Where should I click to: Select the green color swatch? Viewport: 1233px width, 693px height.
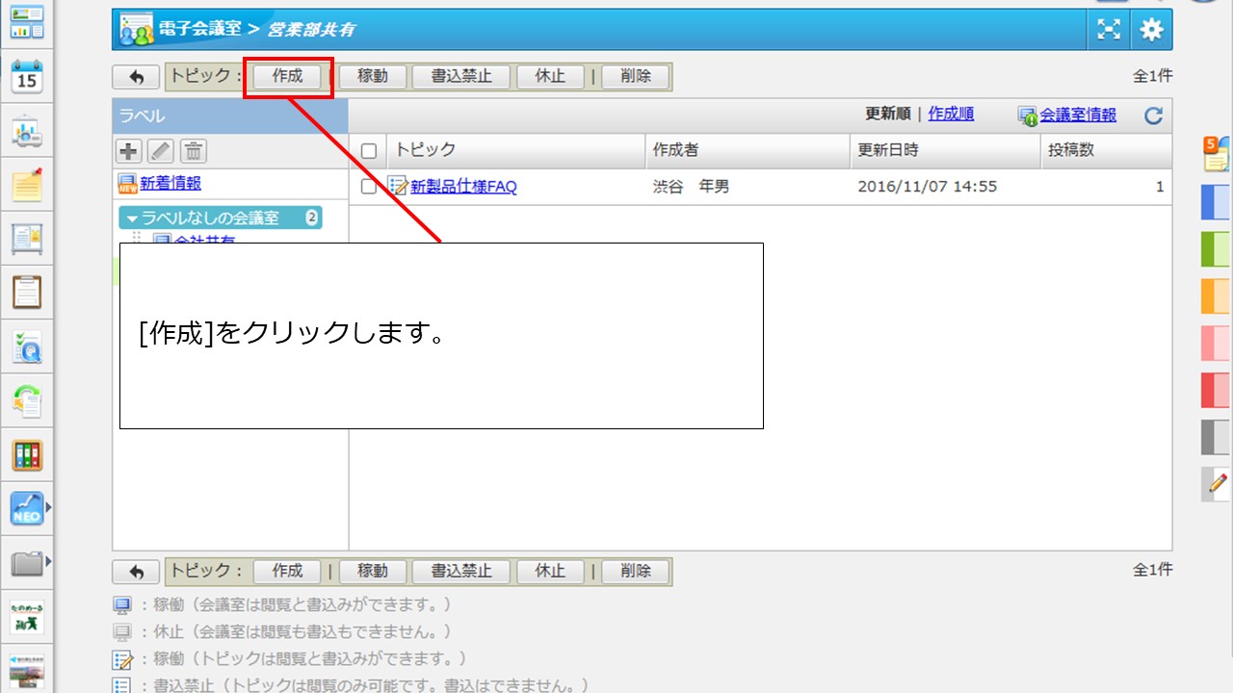pyautogui.click(x=1216, y=249)
